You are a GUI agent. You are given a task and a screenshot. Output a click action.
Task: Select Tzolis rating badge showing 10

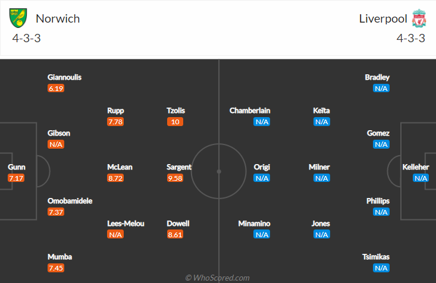click(x=175, y=122)
